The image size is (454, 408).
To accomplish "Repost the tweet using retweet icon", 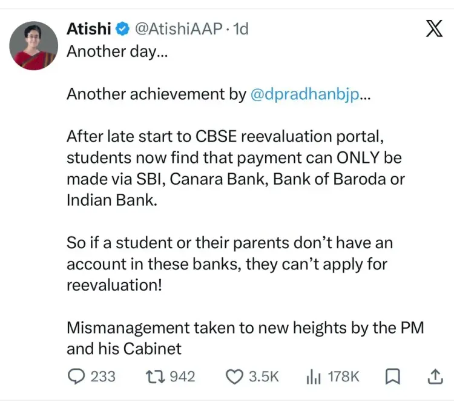I will pyautogui.click(x=155, y=377).
